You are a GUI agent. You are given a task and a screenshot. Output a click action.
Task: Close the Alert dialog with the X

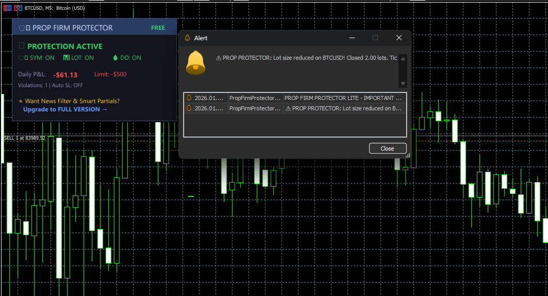pos(399,38)
